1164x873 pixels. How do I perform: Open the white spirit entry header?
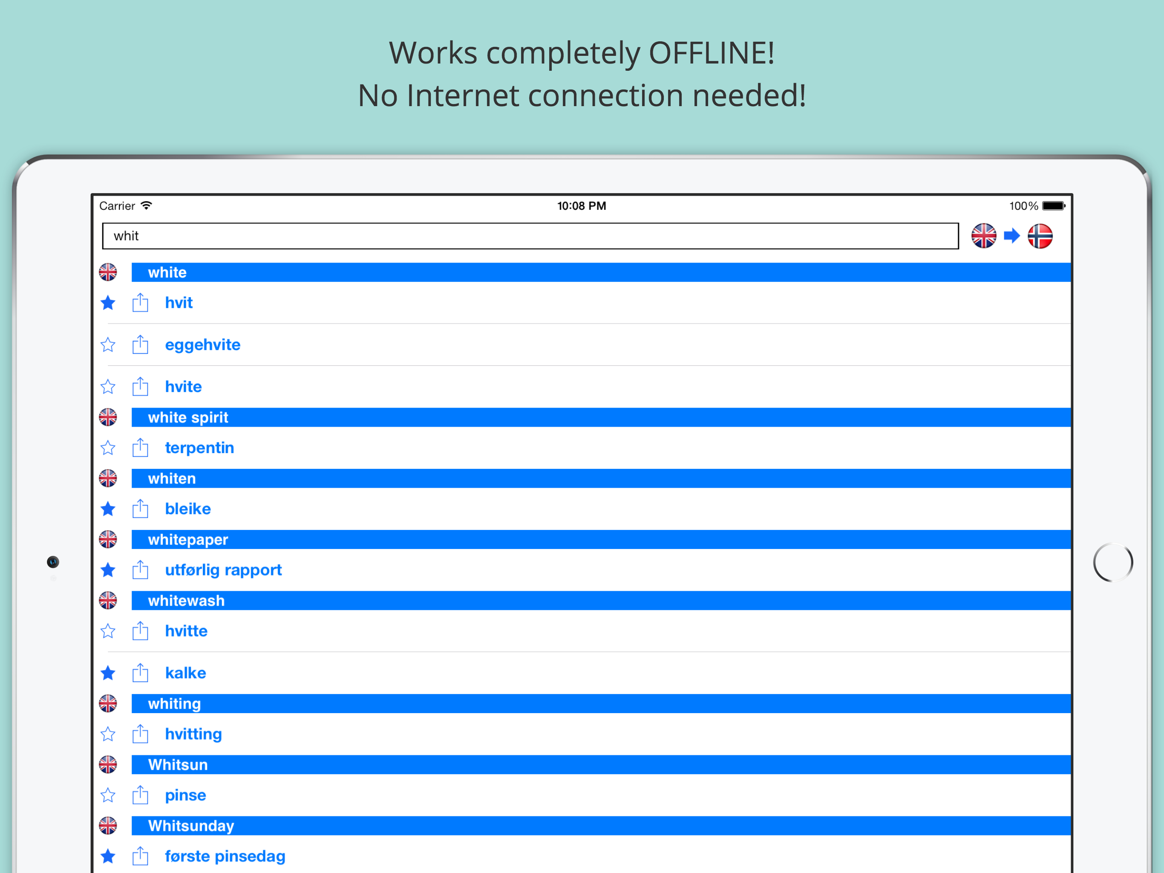(188, 418)
